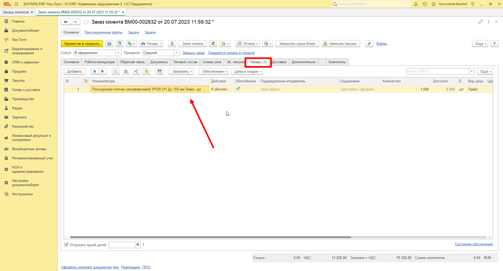Click the paperclip attach icon
The width and height of the screenshot is (503, 271).
(369, 44)
